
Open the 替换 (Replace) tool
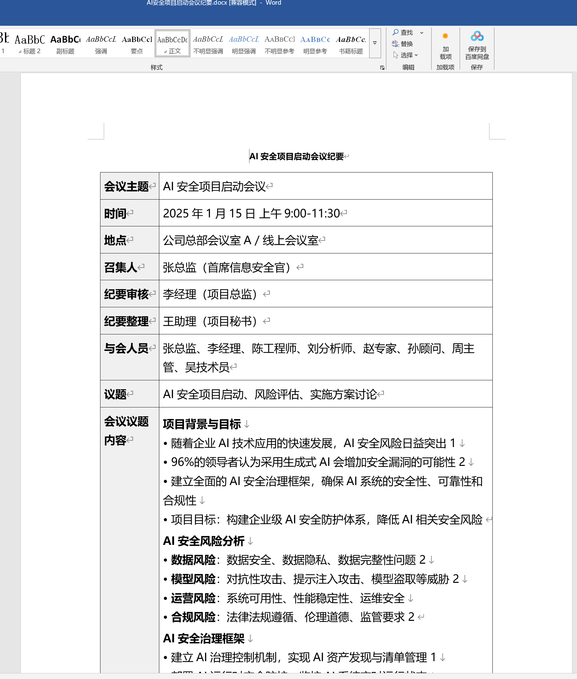403,44
